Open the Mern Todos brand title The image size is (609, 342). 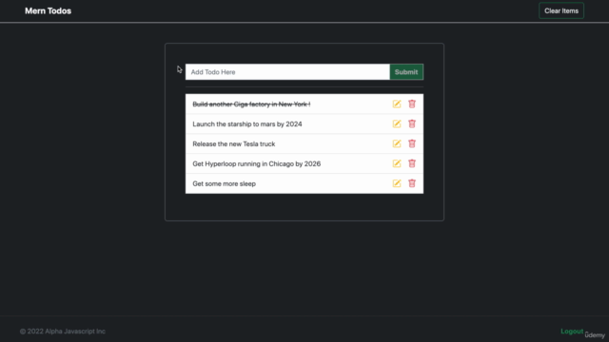click(49, 10)
